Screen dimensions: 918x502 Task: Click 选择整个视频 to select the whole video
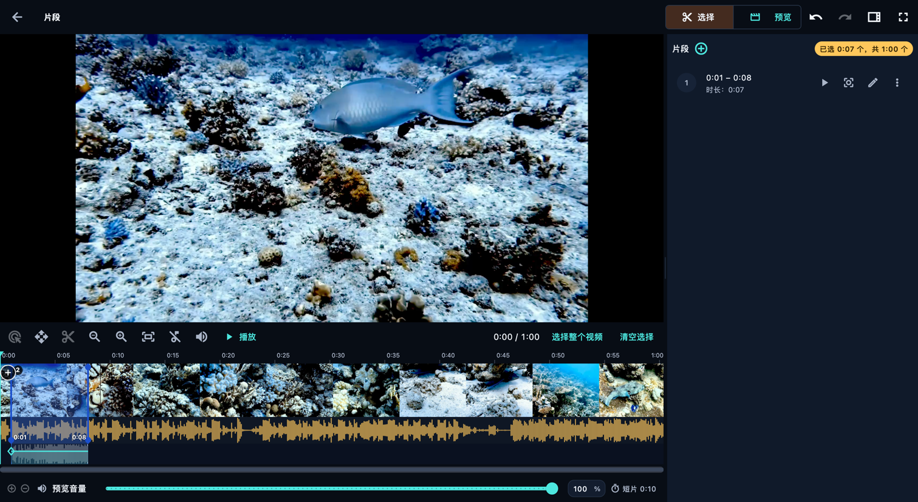click(x=577, y=337)
